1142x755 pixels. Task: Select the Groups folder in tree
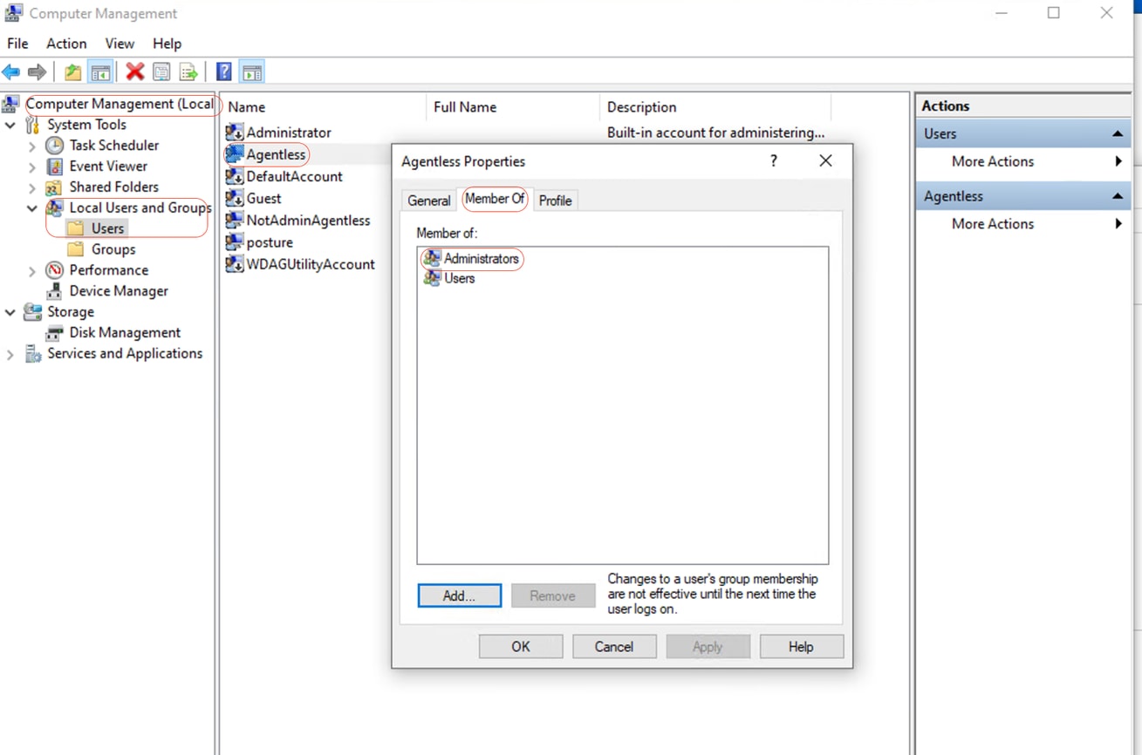click(113, 249)
